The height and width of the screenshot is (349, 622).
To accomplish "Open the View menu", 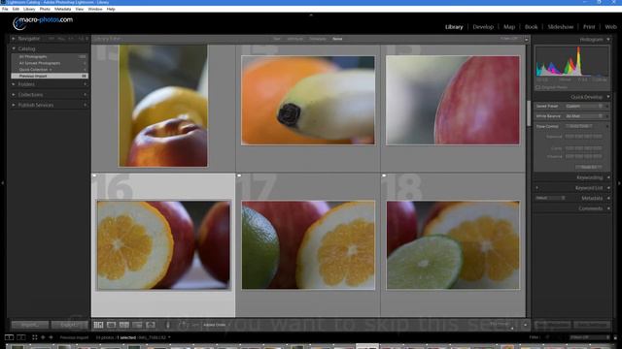I will (x=80, y=9).
